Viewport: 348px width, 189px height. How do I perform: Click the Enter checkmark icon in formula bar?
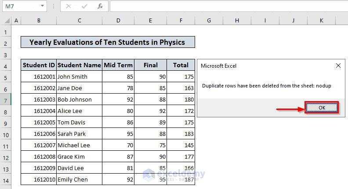tap(84, 6)
